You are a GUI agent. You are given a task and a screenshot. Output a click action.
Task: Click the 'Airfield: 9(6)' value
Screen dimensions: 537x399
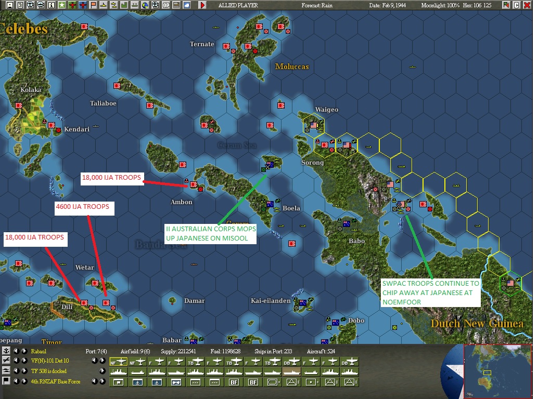[135, 351]
